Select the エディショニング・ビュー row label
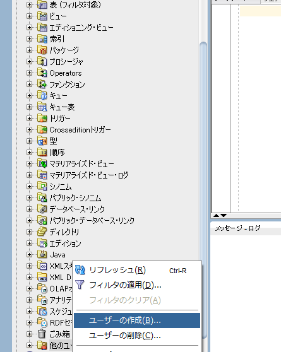Image resolution: width=281 pixels, height=352 pixels. tap(81, 27)
